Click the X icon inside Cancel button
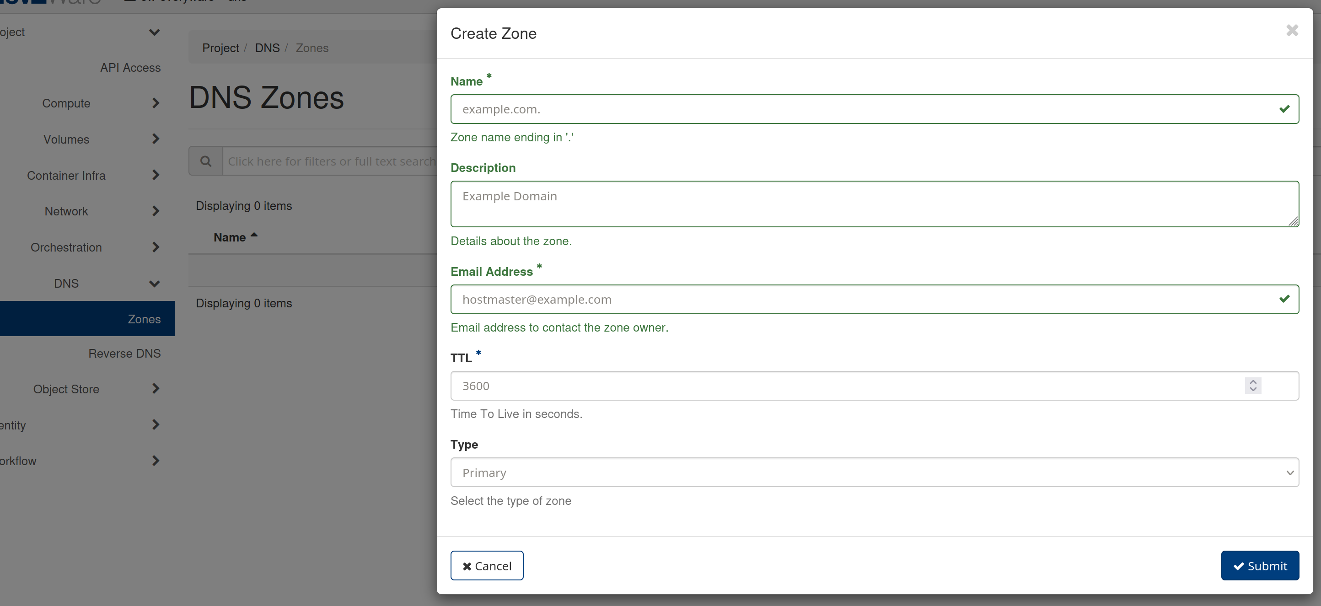Image resolution: width=1321 pixels, height=606 pixels. pos(467,565)
